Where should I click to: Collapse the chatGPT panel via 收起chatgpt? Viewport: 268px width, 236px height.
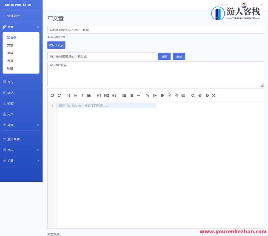pyautogui.click(x=56, y=45)
